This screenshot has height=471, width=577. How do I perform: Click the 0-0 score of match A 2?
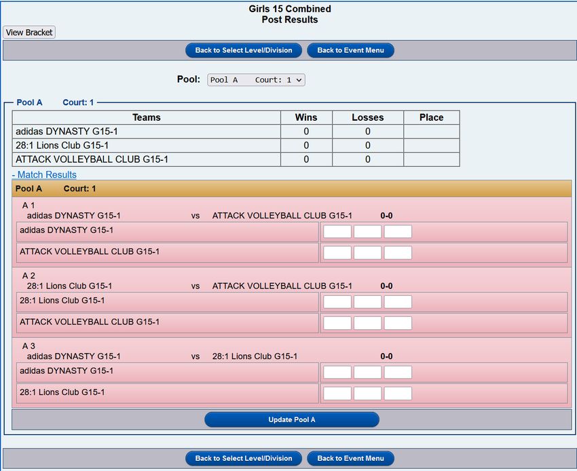[386, 286]
